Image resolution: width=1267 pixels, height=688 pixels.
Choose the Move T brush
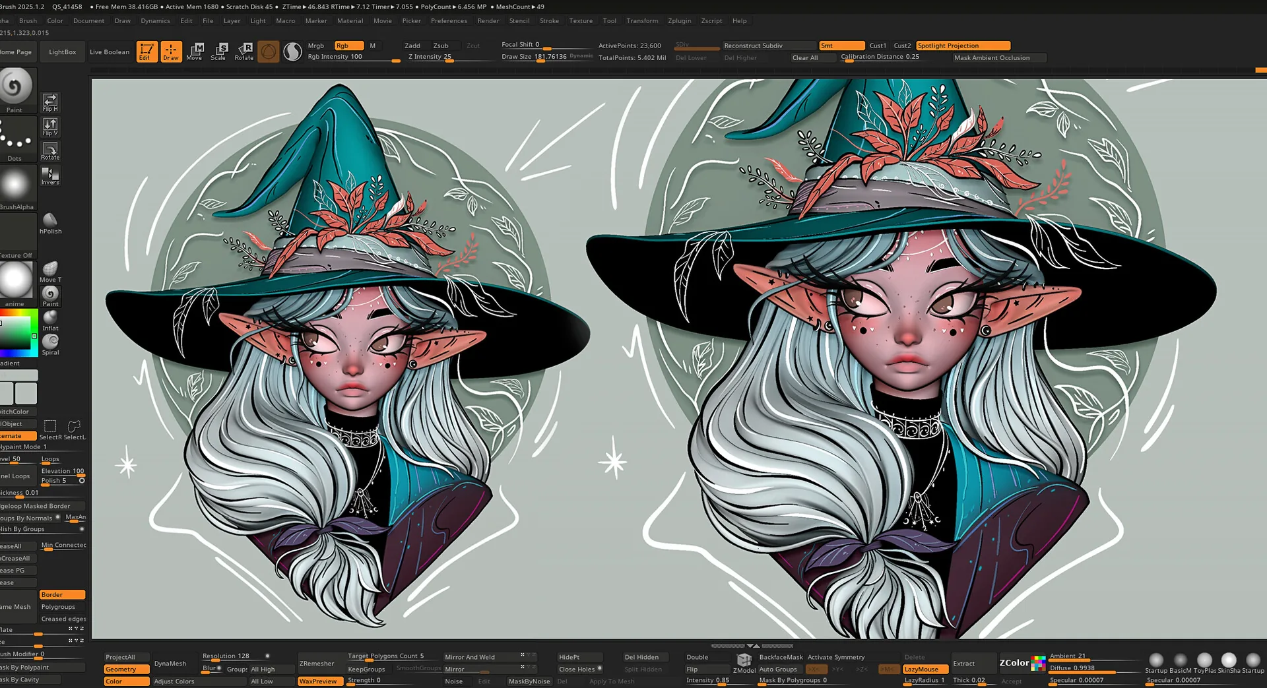[50, 272]
